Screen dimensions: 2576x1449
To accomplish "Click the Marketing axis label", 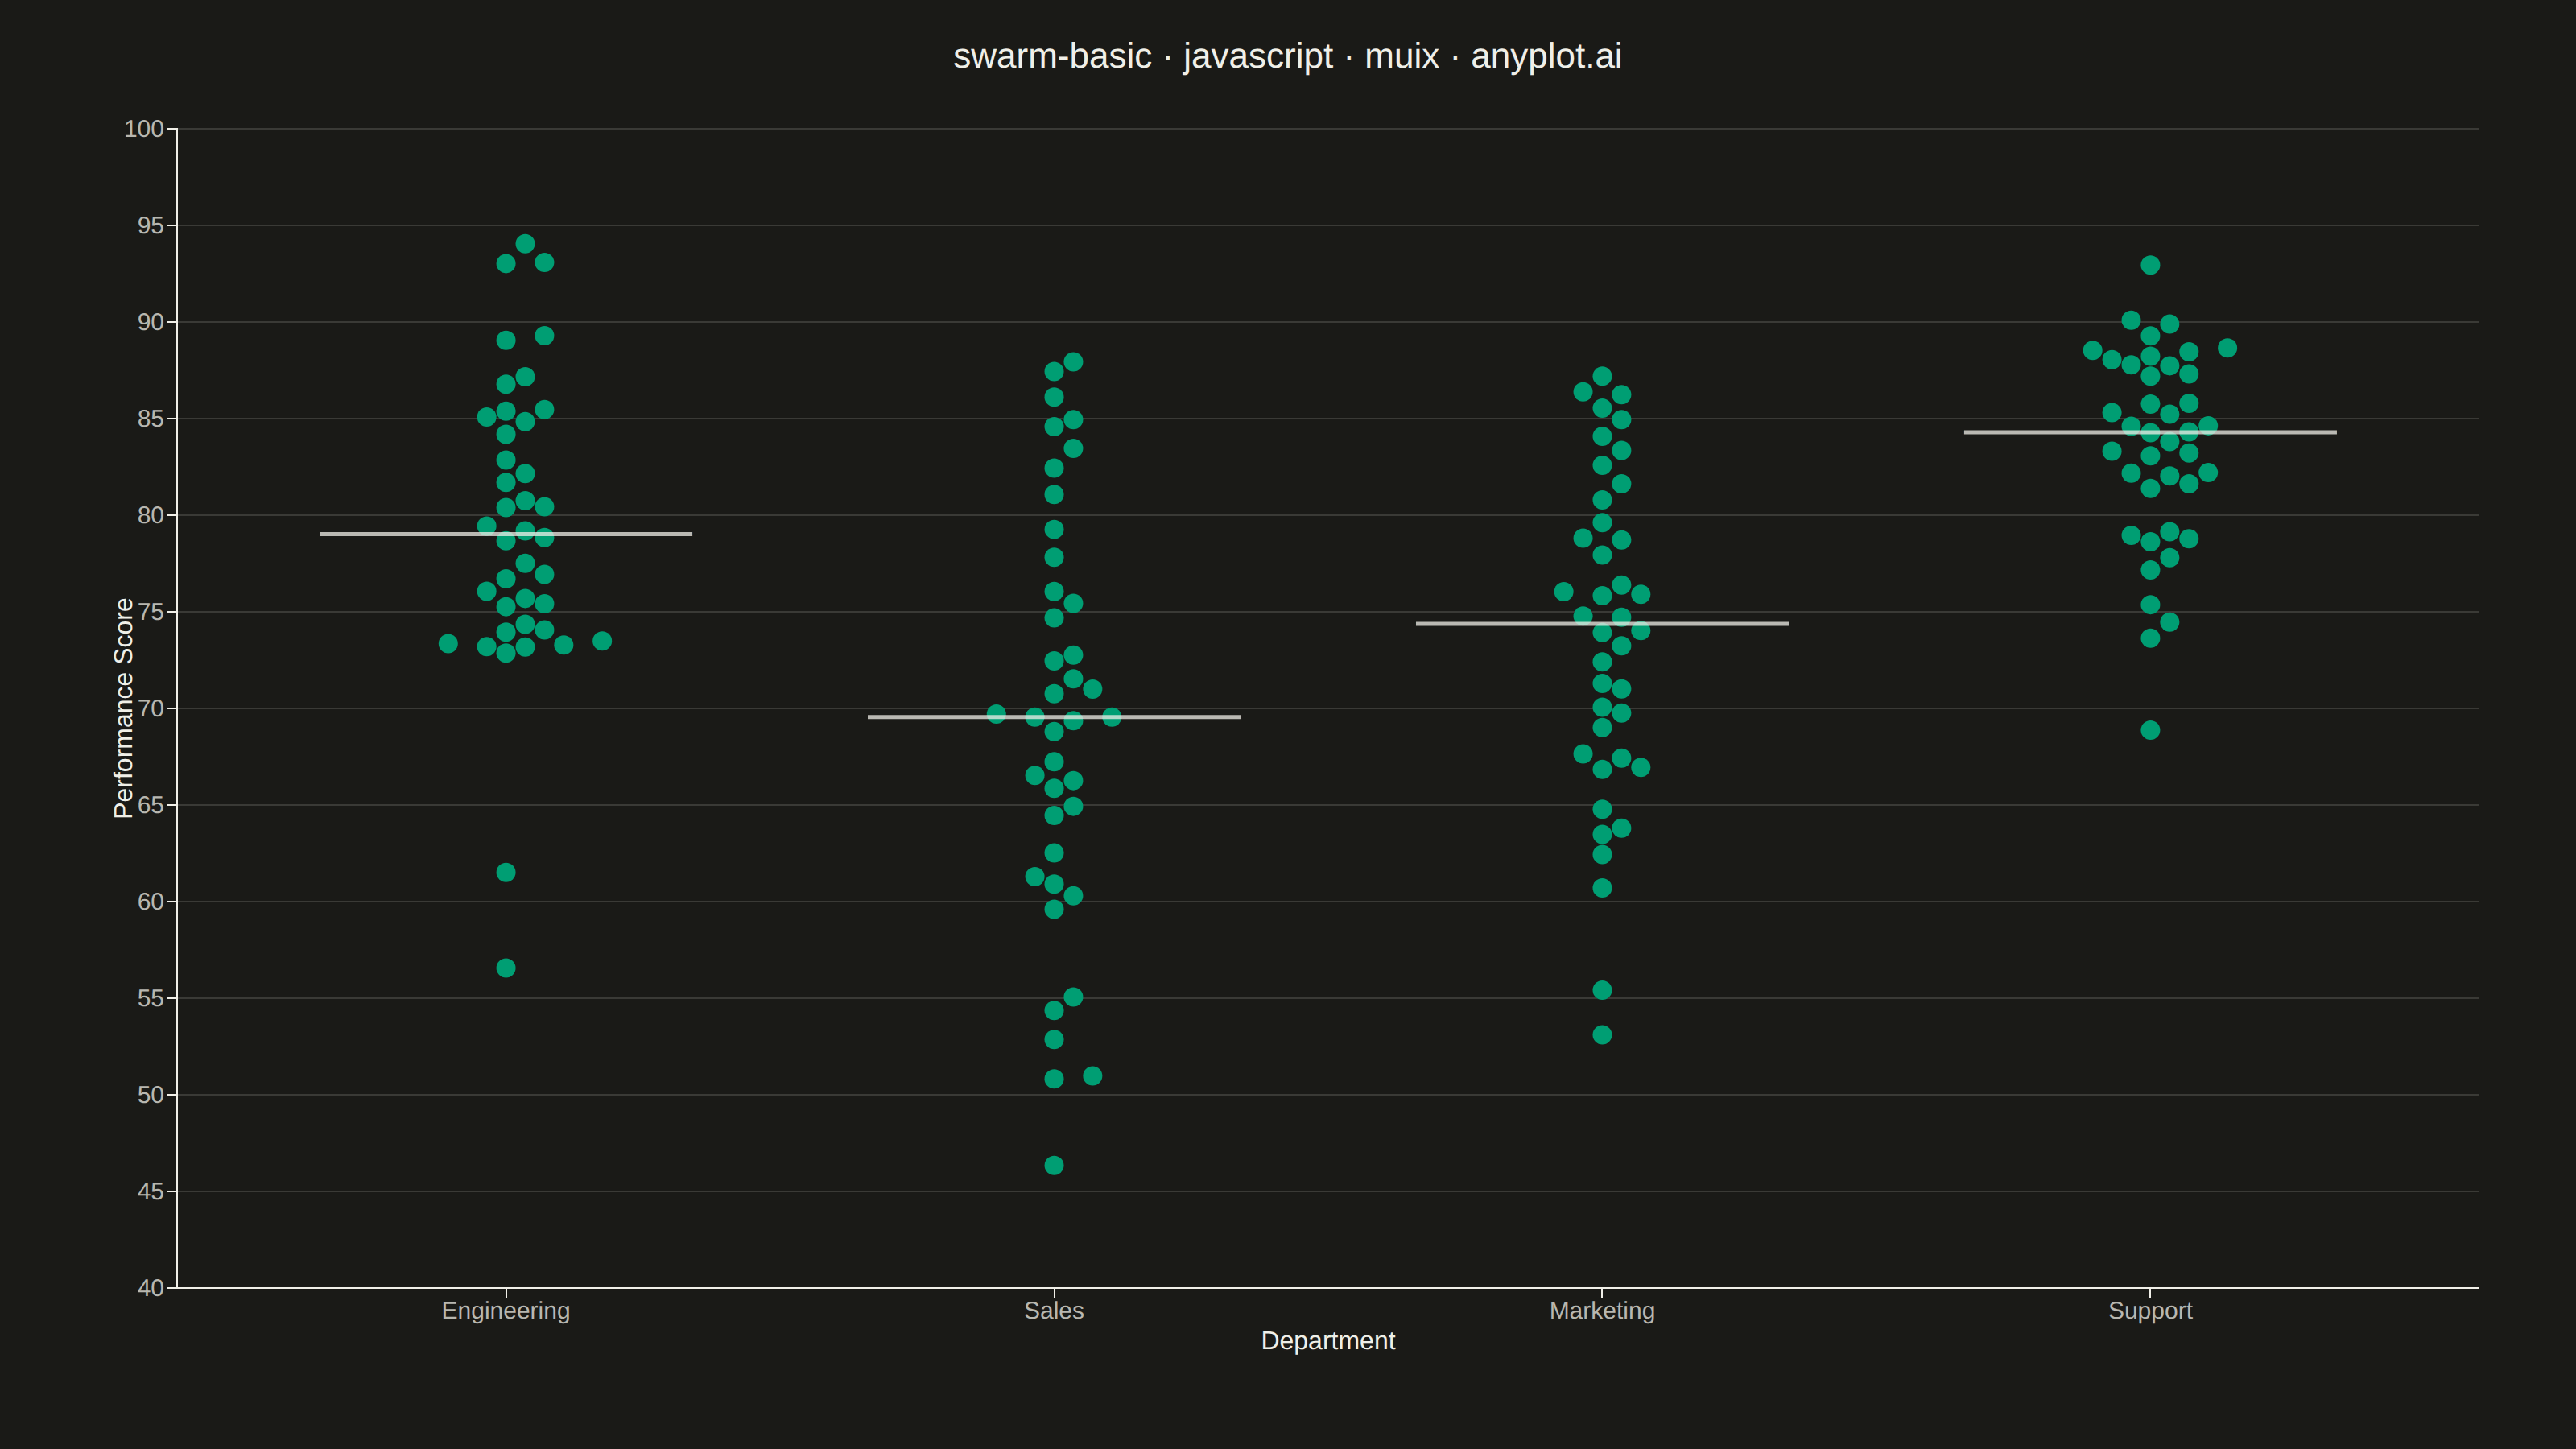I will tap(1602, 1310).
